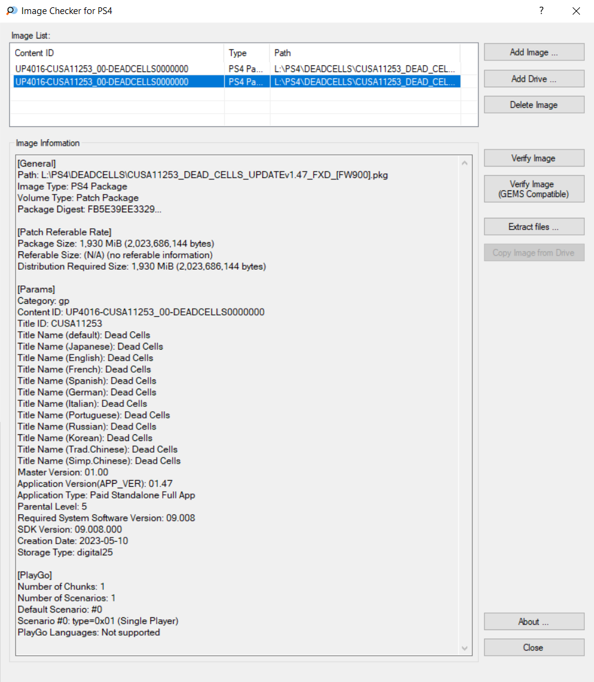Click the Add Image ... button
This screenshot has width=594, height=682.
(x=534, y=52)
